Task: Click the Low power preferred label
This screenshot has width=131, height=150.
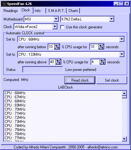Action: pos(81,70)
